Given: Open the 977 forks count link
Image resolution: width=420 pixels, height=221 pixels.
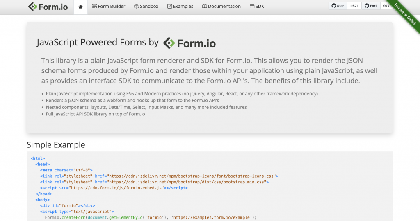Looking at the screenshot, I should pos(386,6).
